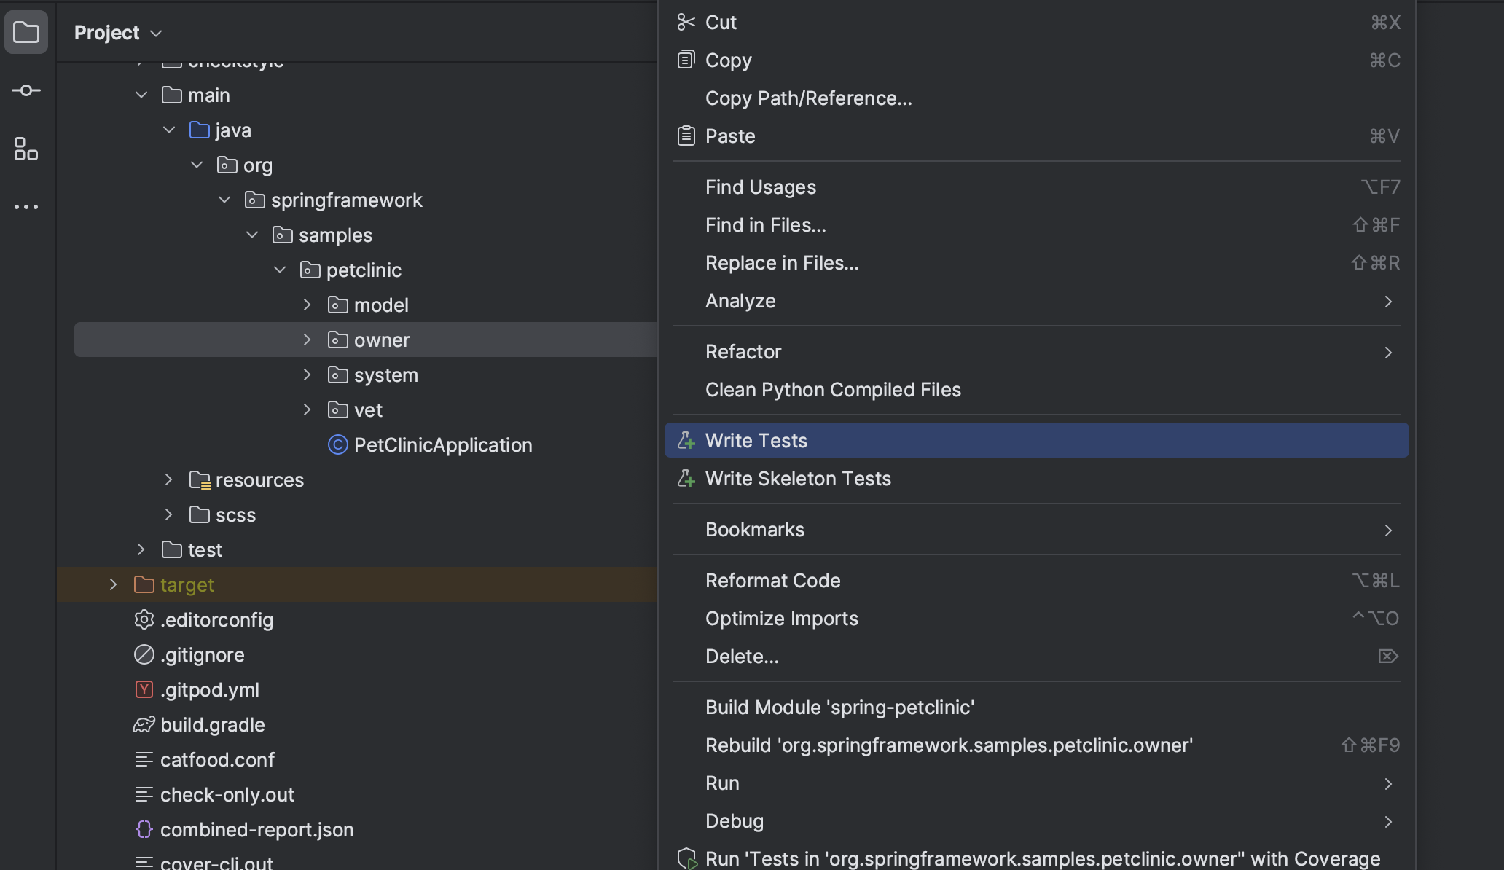Click the PetClinicApplication class icon
This screenshot has height=870, width=1504.
click(x=337, y=444)
